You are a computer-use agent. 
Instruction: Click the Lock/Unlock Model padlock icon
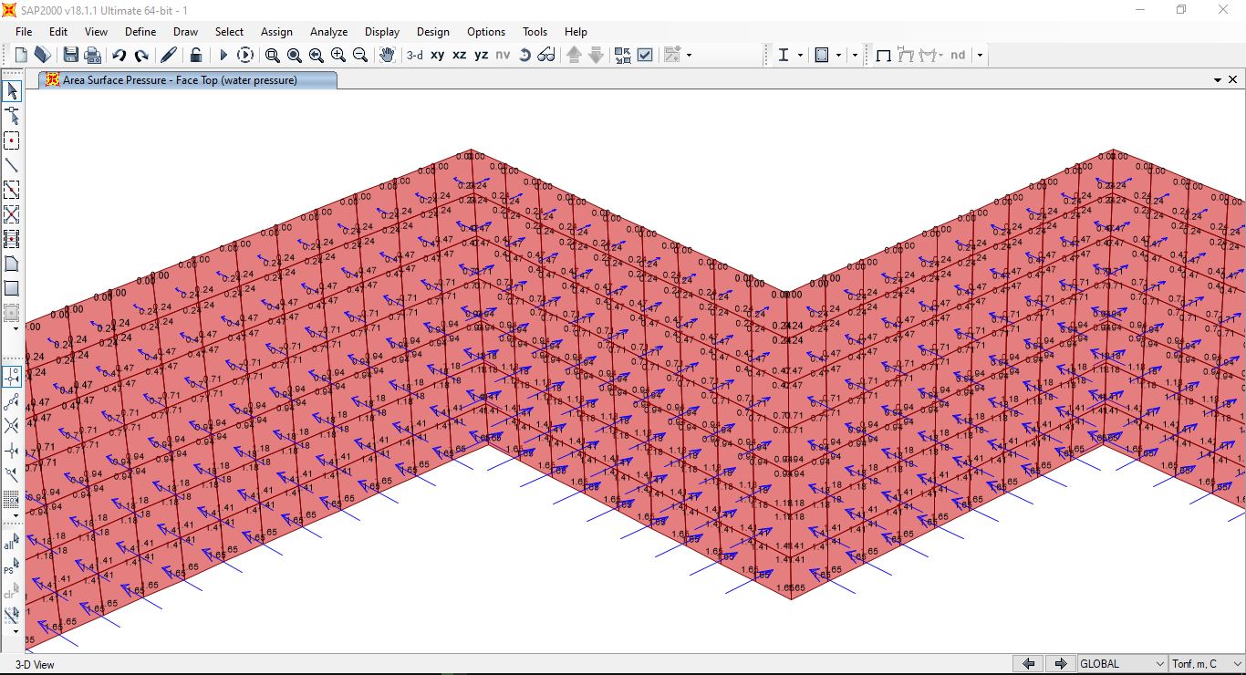click(195, 55)
